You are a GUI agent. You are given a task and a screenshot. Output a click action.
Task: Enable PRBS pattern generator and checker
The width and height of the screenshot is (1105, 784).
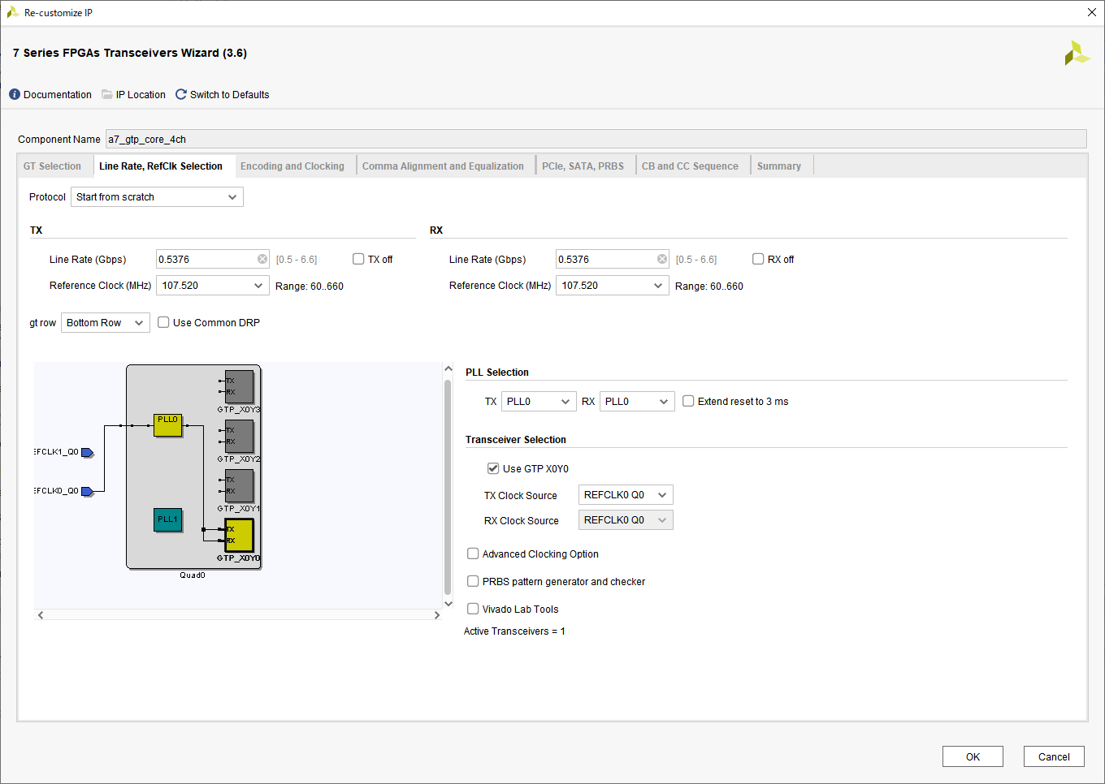(x=473, y=581)
